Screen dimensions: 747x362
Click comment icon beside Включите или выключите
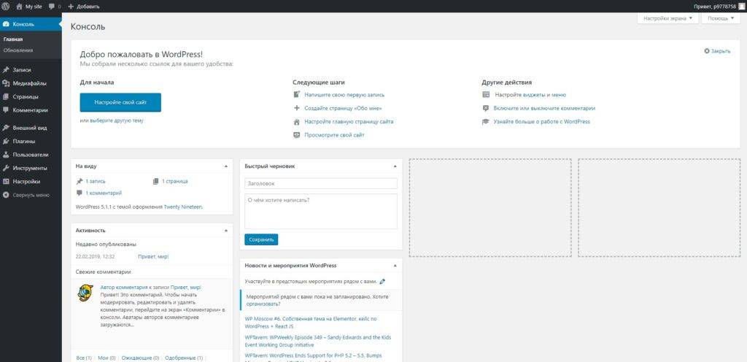click(486, 108)
